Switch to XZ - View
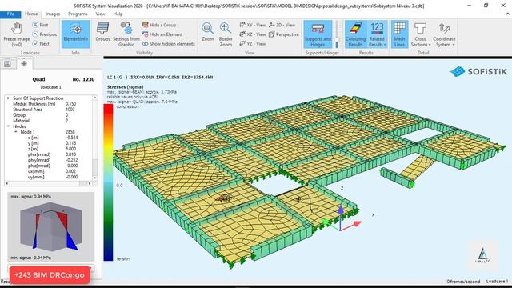Screen dimensions: 512x288 pyautogui.click(x=253, y=34)
